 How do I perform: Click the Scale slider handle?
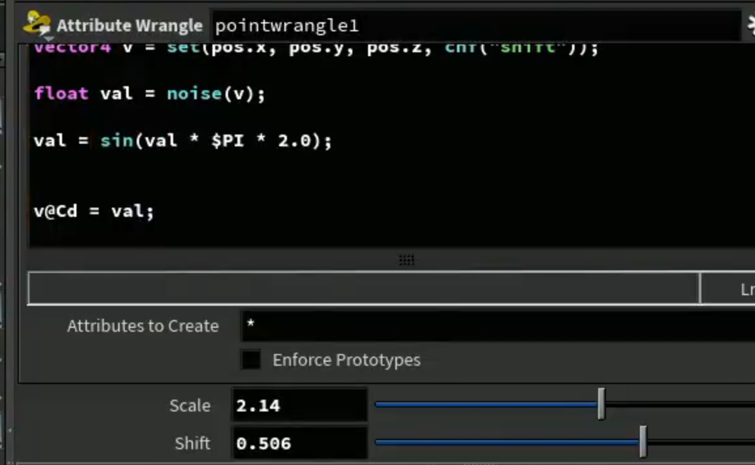point(601,404)
